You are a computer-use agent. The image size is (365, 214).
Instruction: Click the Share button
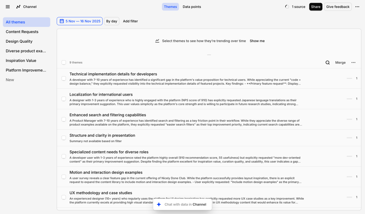[x=315, y=7]
